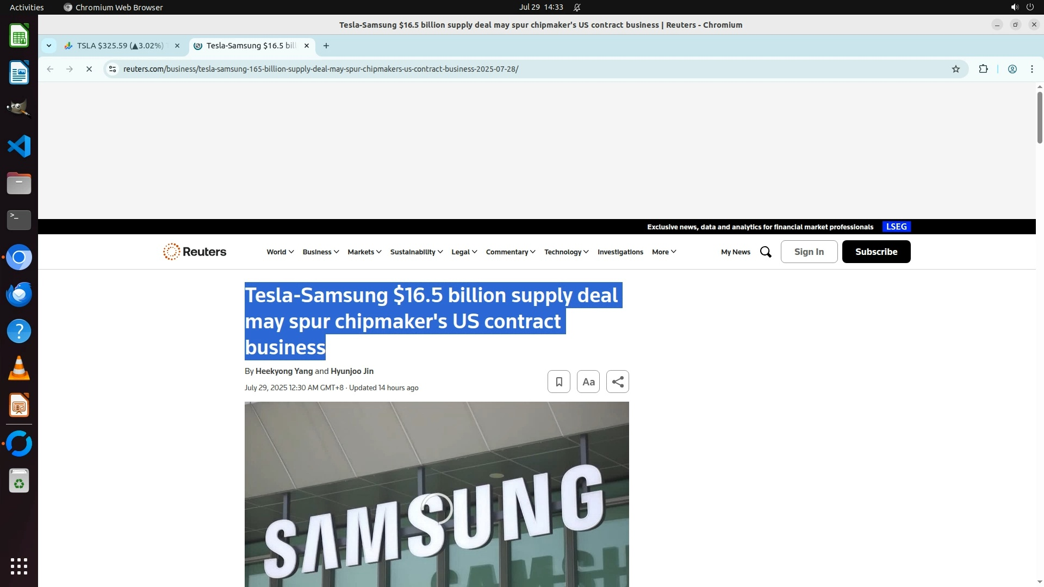Toggle notifications bell in top bar
Image resolution: width=1044 pixels, height=587 pixels.
pos(577,8)
